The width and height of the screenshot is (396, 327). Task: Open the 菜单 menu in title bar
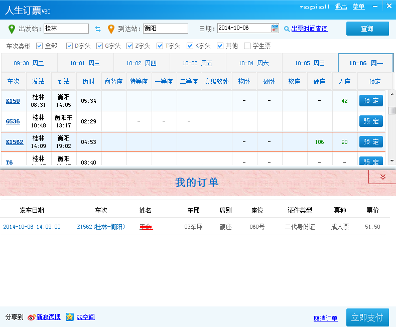tap(358, 7)
